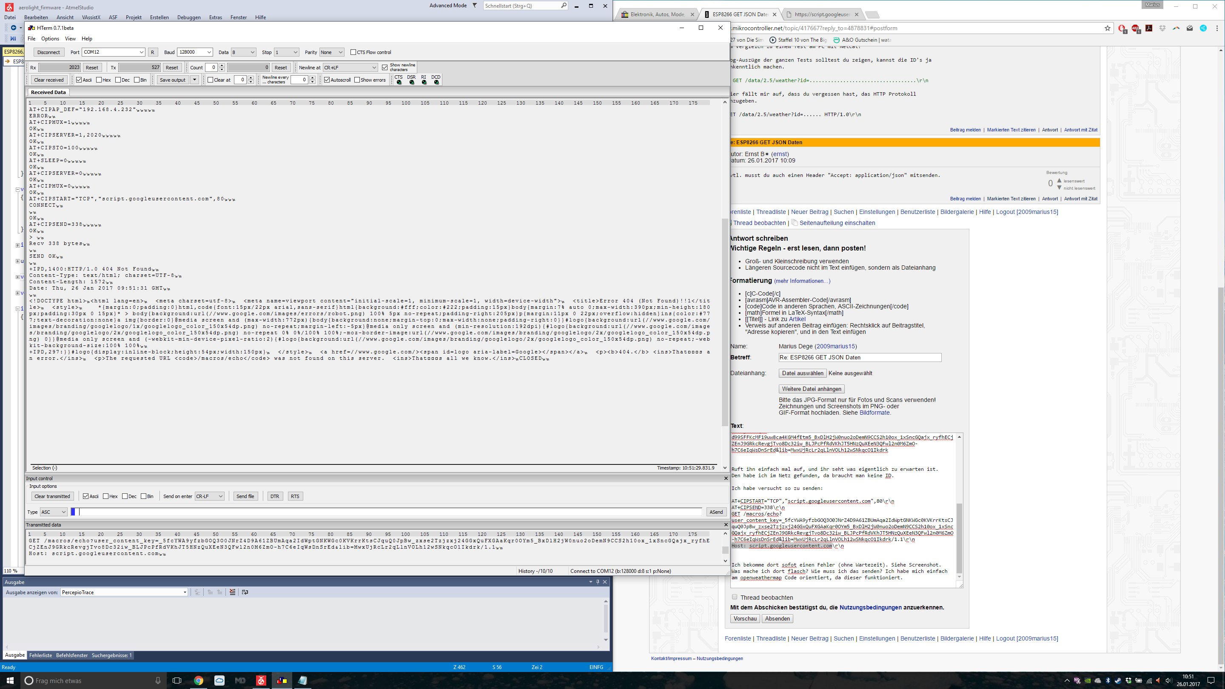
Task: Click the cyan share extension icon in Chrome
Action: pyautogui.click(x=1203, y=28)
